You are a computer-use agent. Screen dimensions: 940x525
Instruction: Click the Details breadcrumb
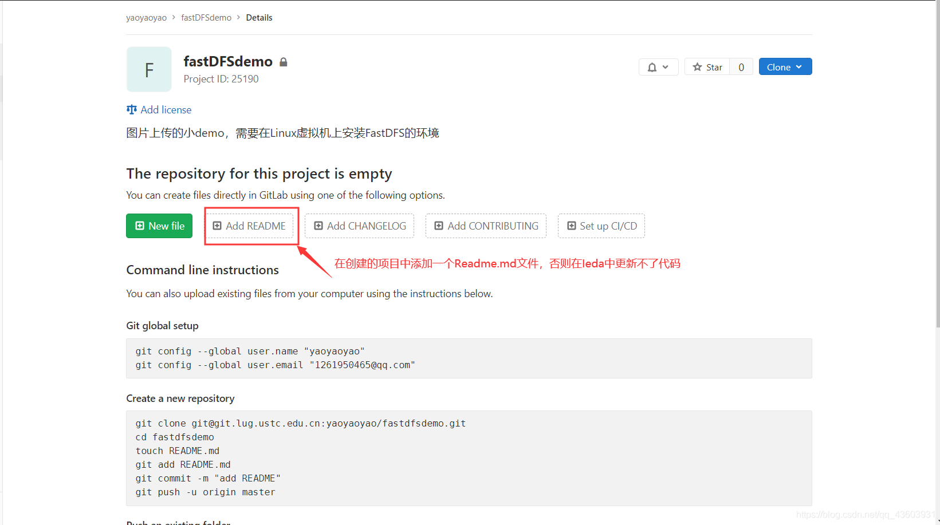point(259,18)
